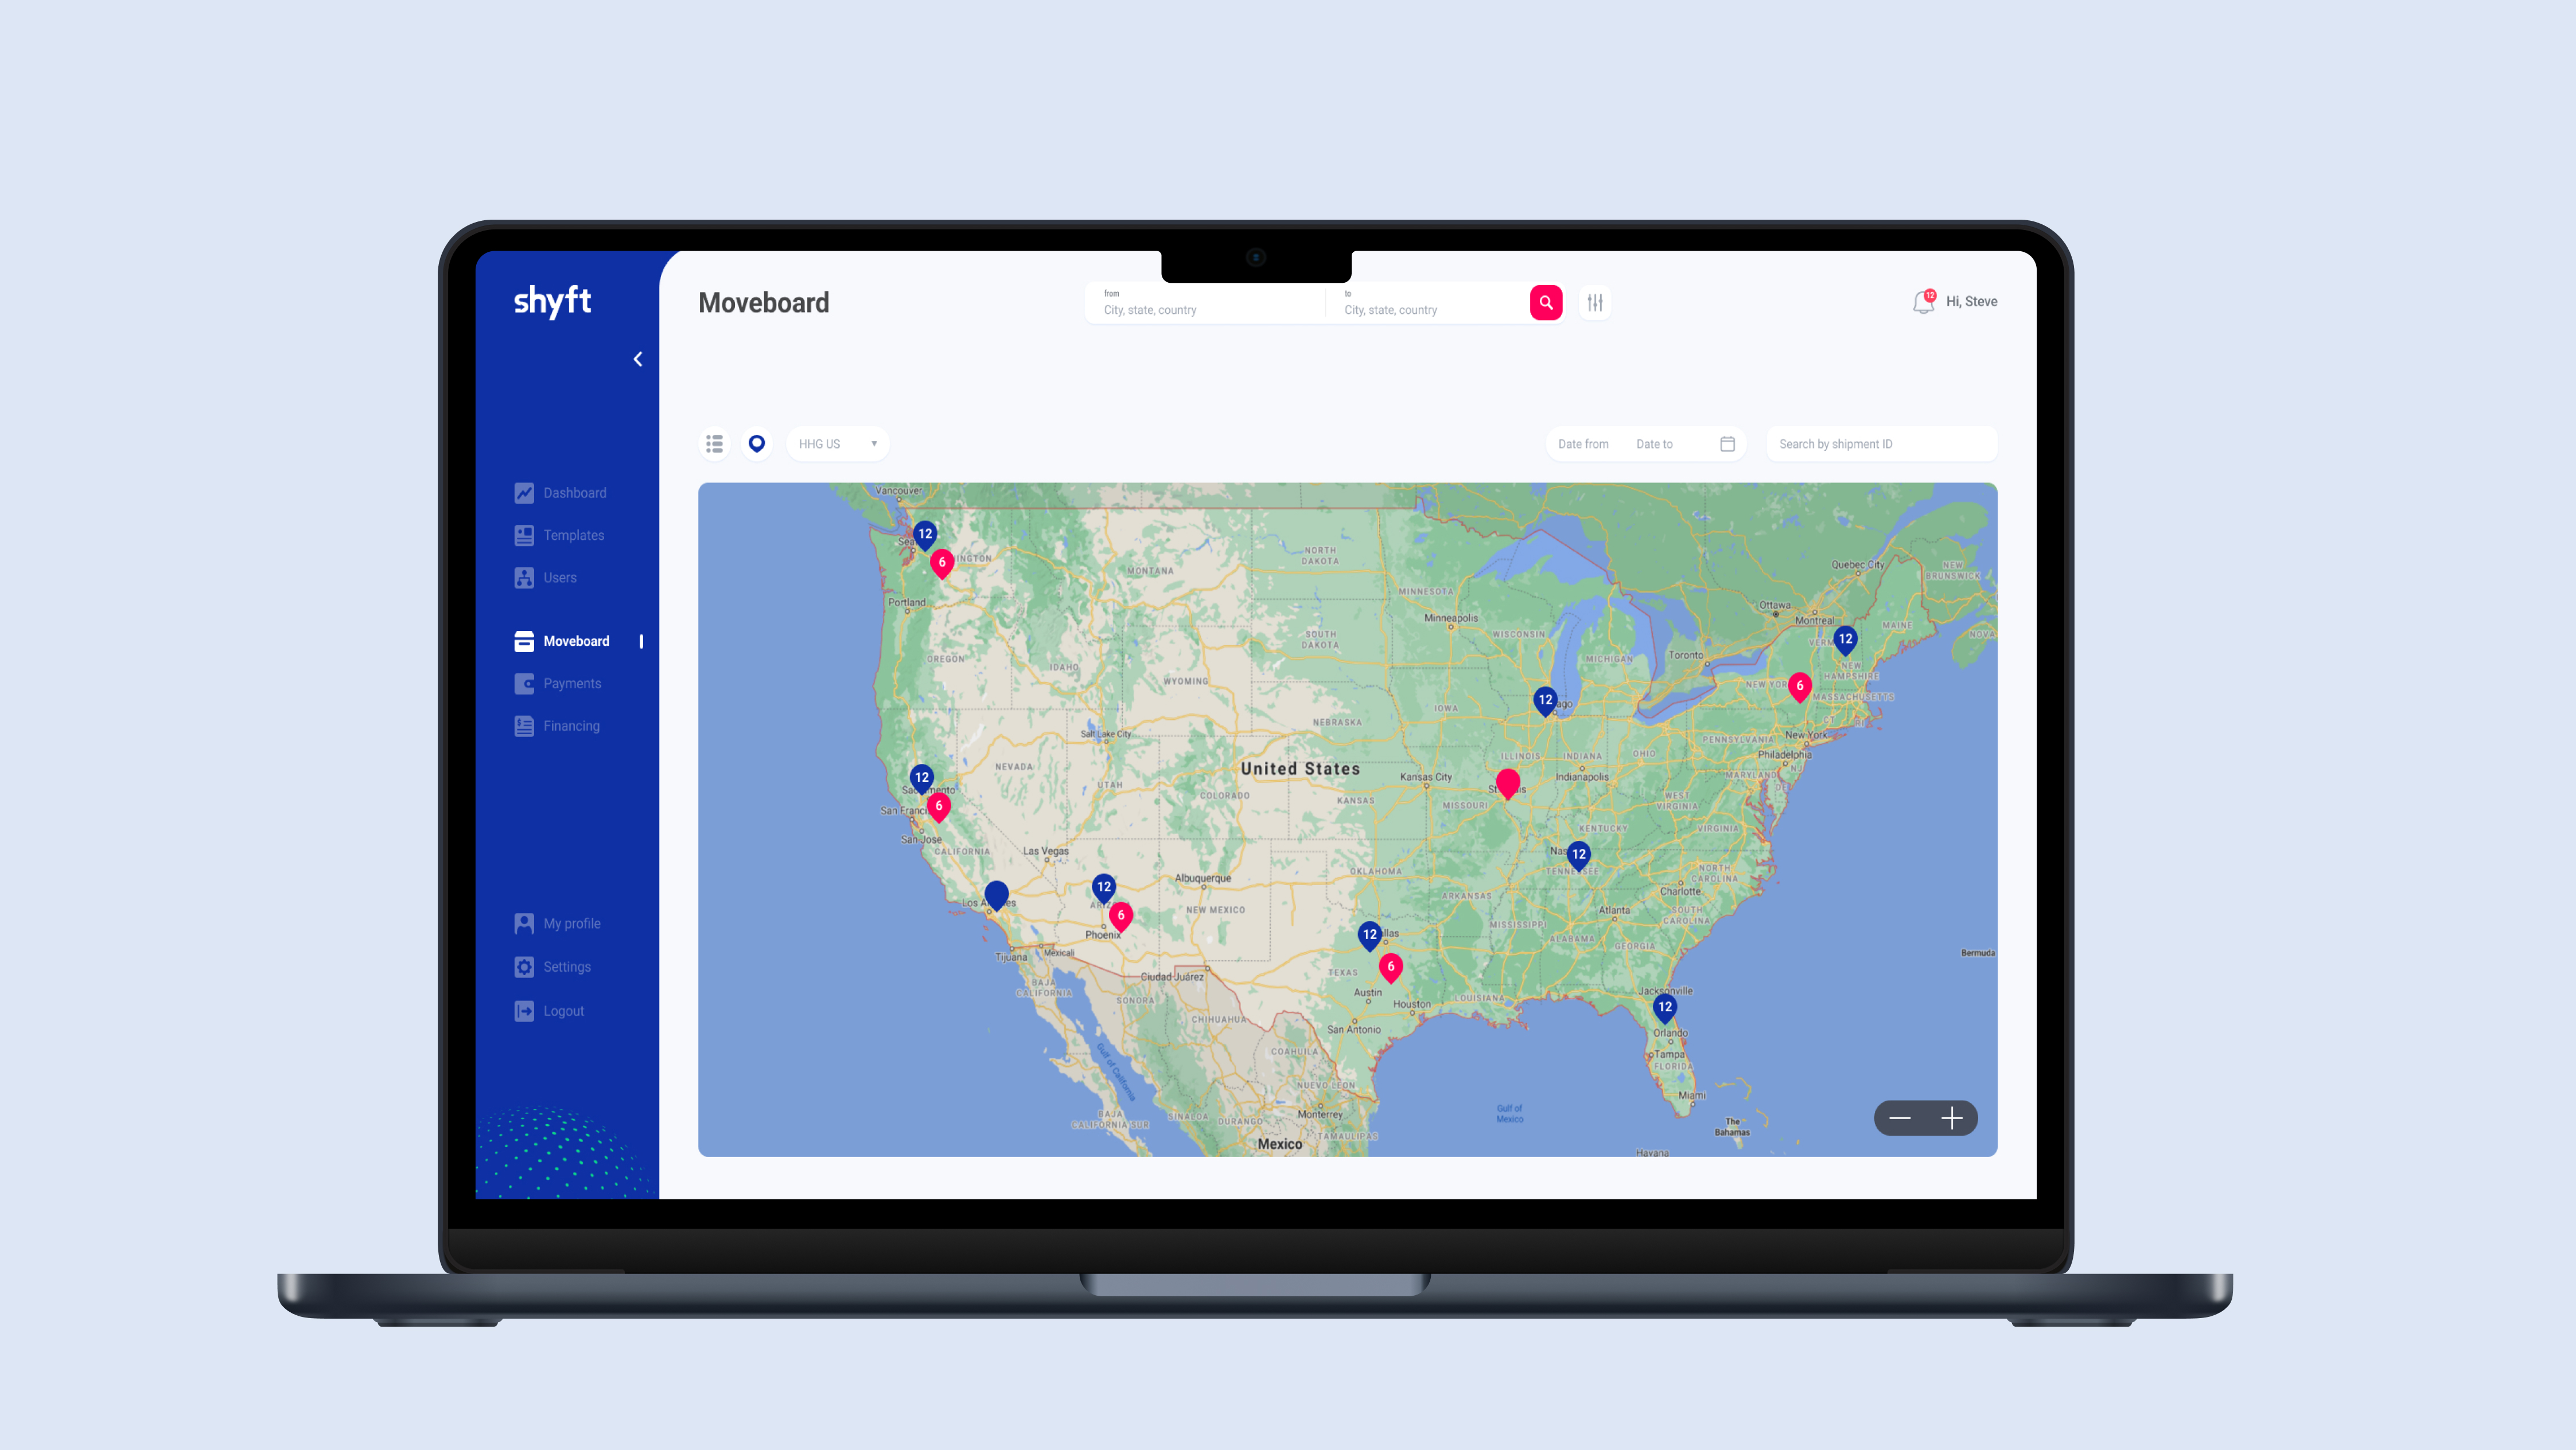
Task: Log out using the Logout link
Action: click(563, 1011)
